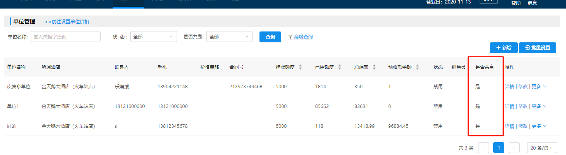Expand 更多 for 皮糜氽单位 row
Viewport: 566px width, 155px height.
[539, 86]
